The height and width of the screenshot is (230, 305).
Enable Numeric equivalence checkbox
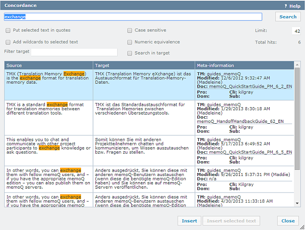[x=130, y=42]
